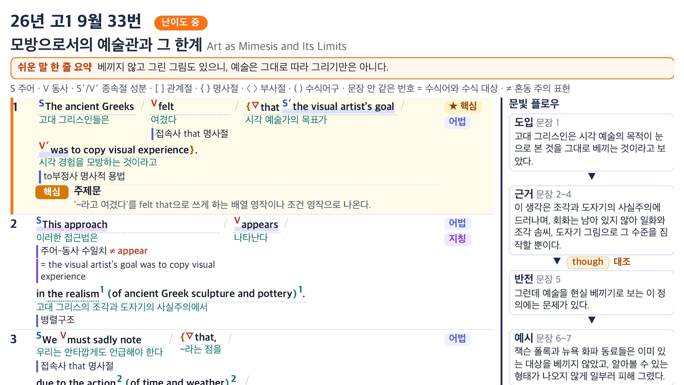The width and height of the screenshot is (684, 385).
Task: Click the S marker before 'The ancient Greeks'
Action: point(42,103)
